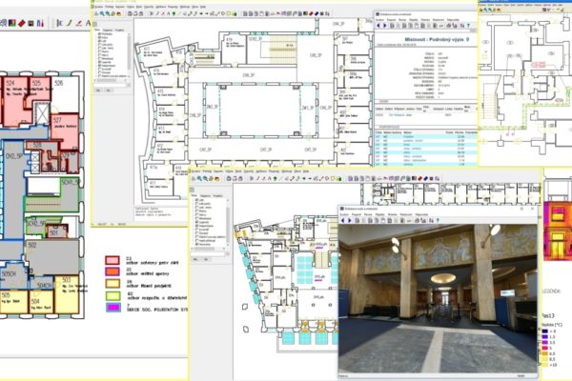Click the magenta legend swatch numbered 7
The image size is (572, 381).
point(113,308)
